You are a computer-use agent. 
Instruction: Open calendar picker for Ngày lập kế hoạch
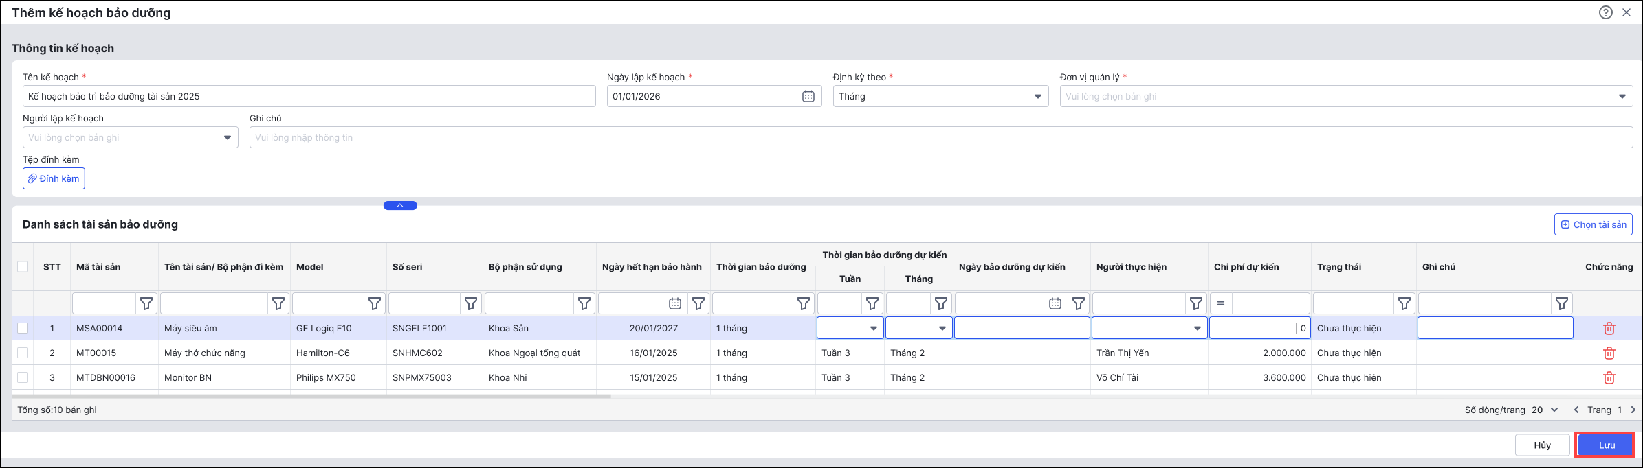[x=808, y=97]
